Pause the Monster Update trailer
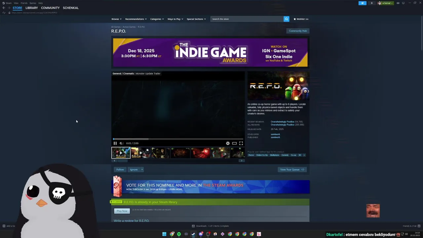This screenshot has width=423, height=238. 115,143
